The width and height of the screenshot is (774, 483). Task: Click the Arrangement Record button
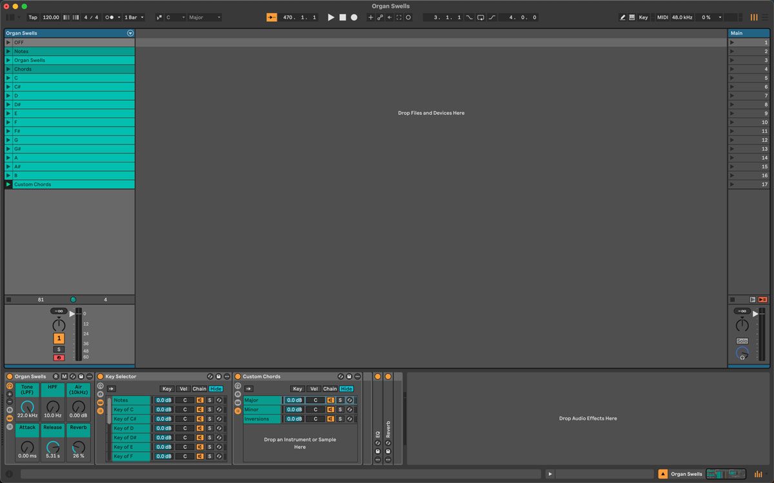[354, 17]
